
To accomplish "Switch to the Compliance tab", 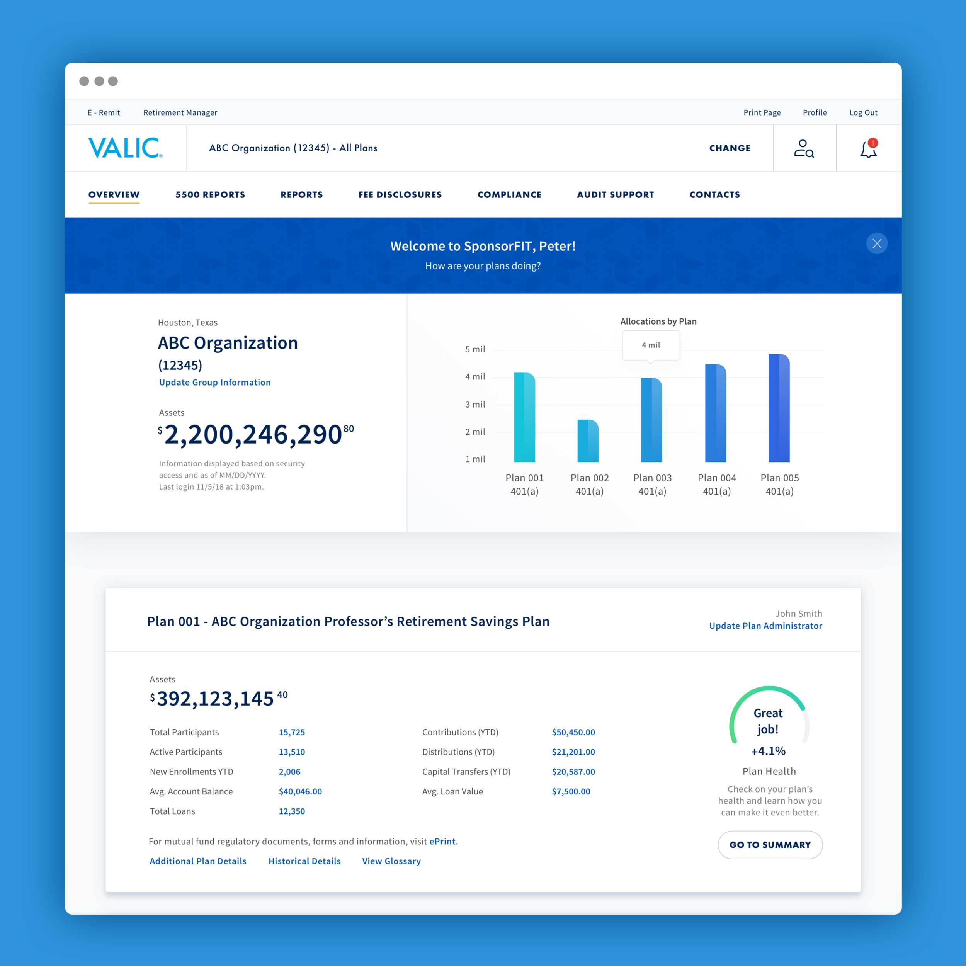I will [509, 194].
